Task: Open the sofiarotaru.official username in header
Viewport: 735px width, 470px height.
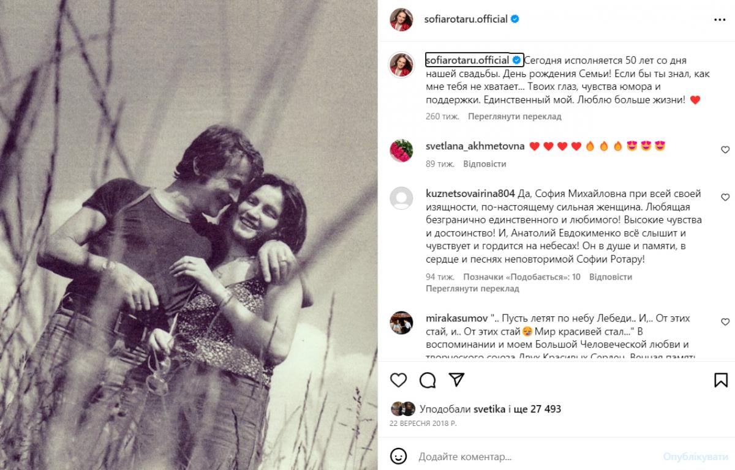Action: pyautogui.click(x=466, y=19)
